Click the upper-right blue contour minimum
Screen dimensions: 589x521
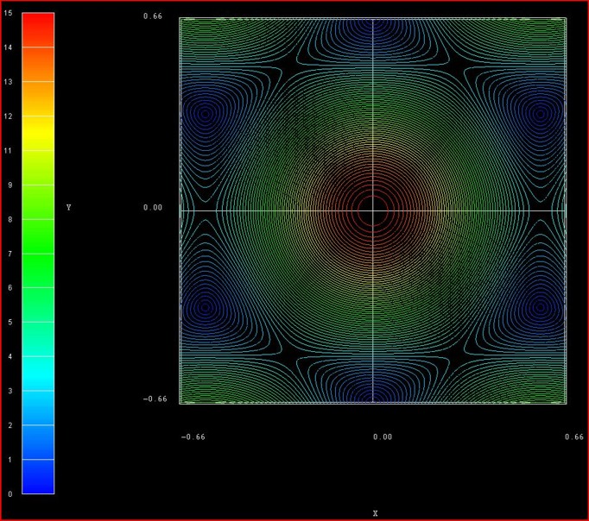coord(541,113)
